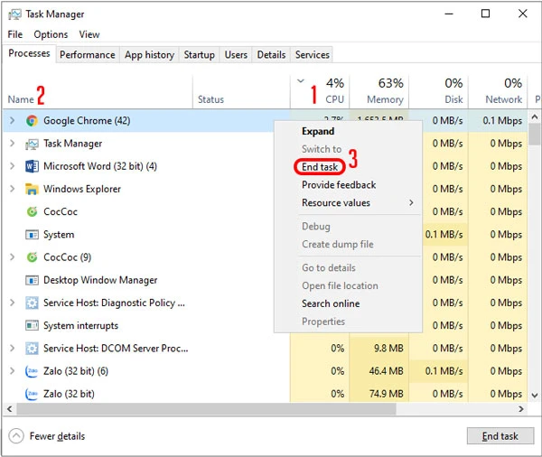Expand the Google Chrome (42) process group

(x=12, y=121)
